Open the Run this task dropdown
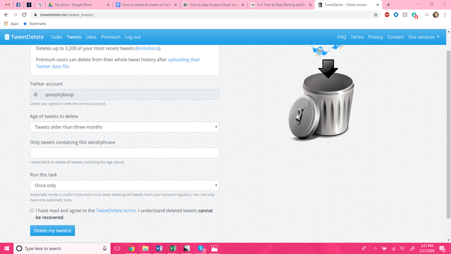 click(x=124, y=186)
